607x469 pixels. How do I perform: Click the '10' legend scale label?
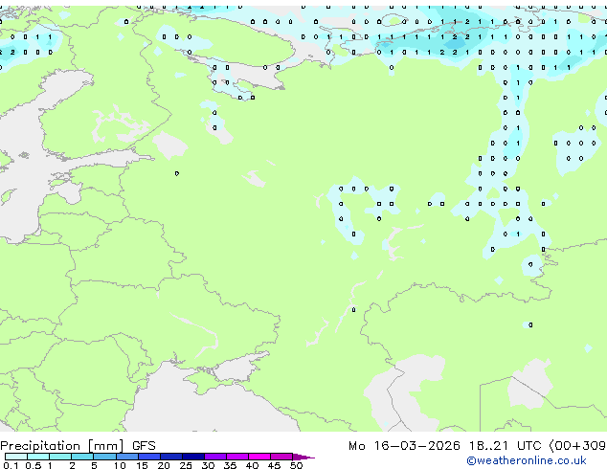[120, 465]
